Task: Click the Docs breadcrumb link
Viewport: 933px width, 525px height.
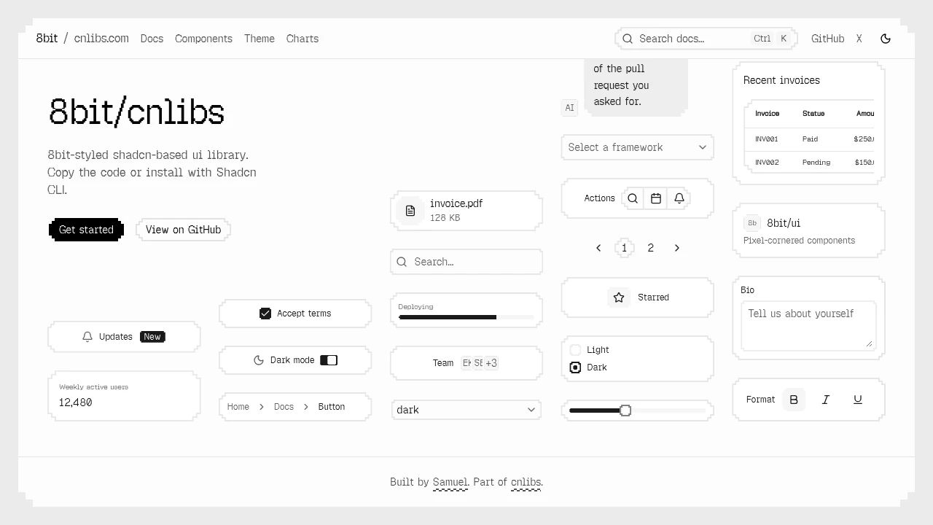Action: pyautogui.click(x=284, y=407)
